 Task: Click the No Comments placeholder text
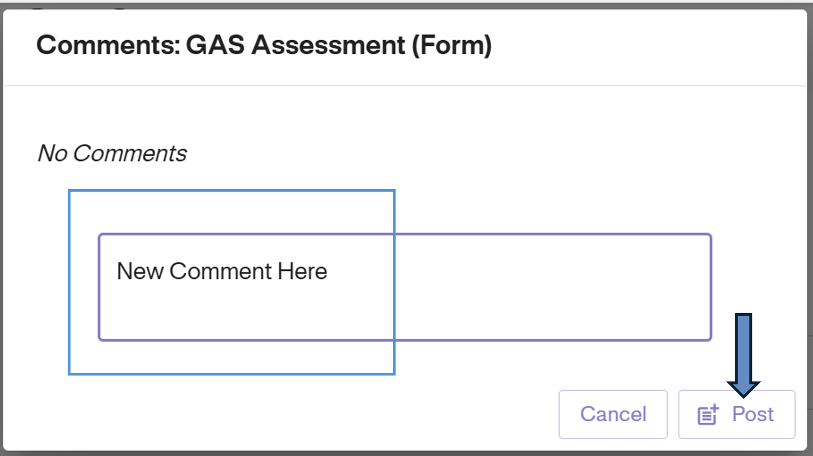tap(112, 153)
